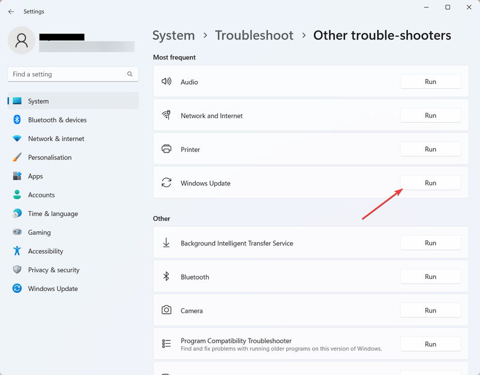Click the Apps sidebar icon

(x=17, y=176)
